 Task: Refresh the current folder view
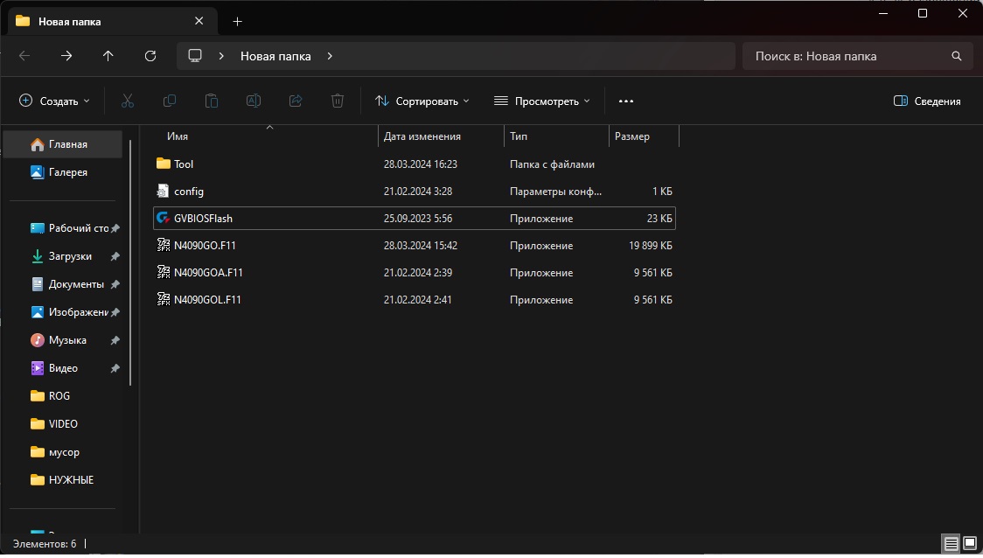(150, 56)
